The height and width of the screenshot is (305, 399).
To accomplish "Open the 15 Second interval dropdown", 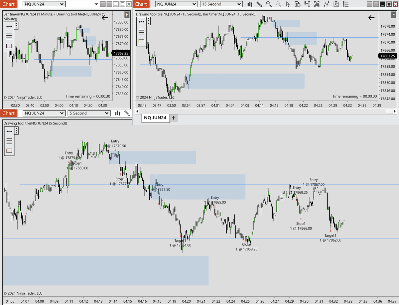I will [221, 4].
